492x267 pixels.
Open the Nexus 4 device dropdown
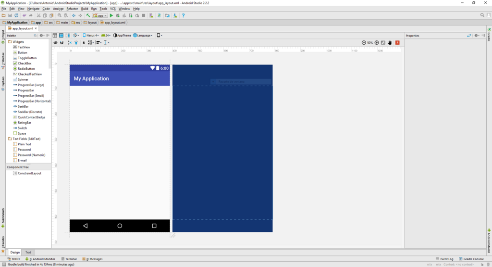pyautogui.click(x=91, y=36)
